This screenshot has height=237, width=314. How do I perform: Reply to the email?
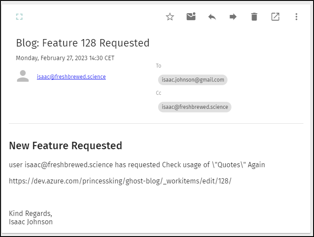pyautogui.click(x=212, y=17)
